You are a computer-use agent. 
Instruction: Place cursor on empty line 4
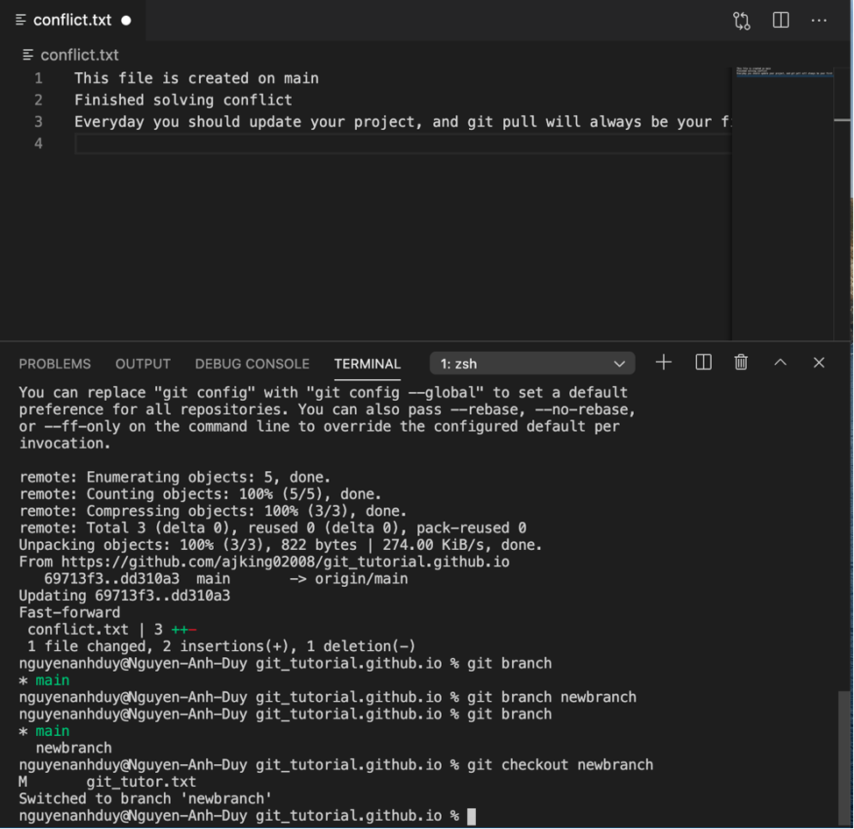[351, 144]
